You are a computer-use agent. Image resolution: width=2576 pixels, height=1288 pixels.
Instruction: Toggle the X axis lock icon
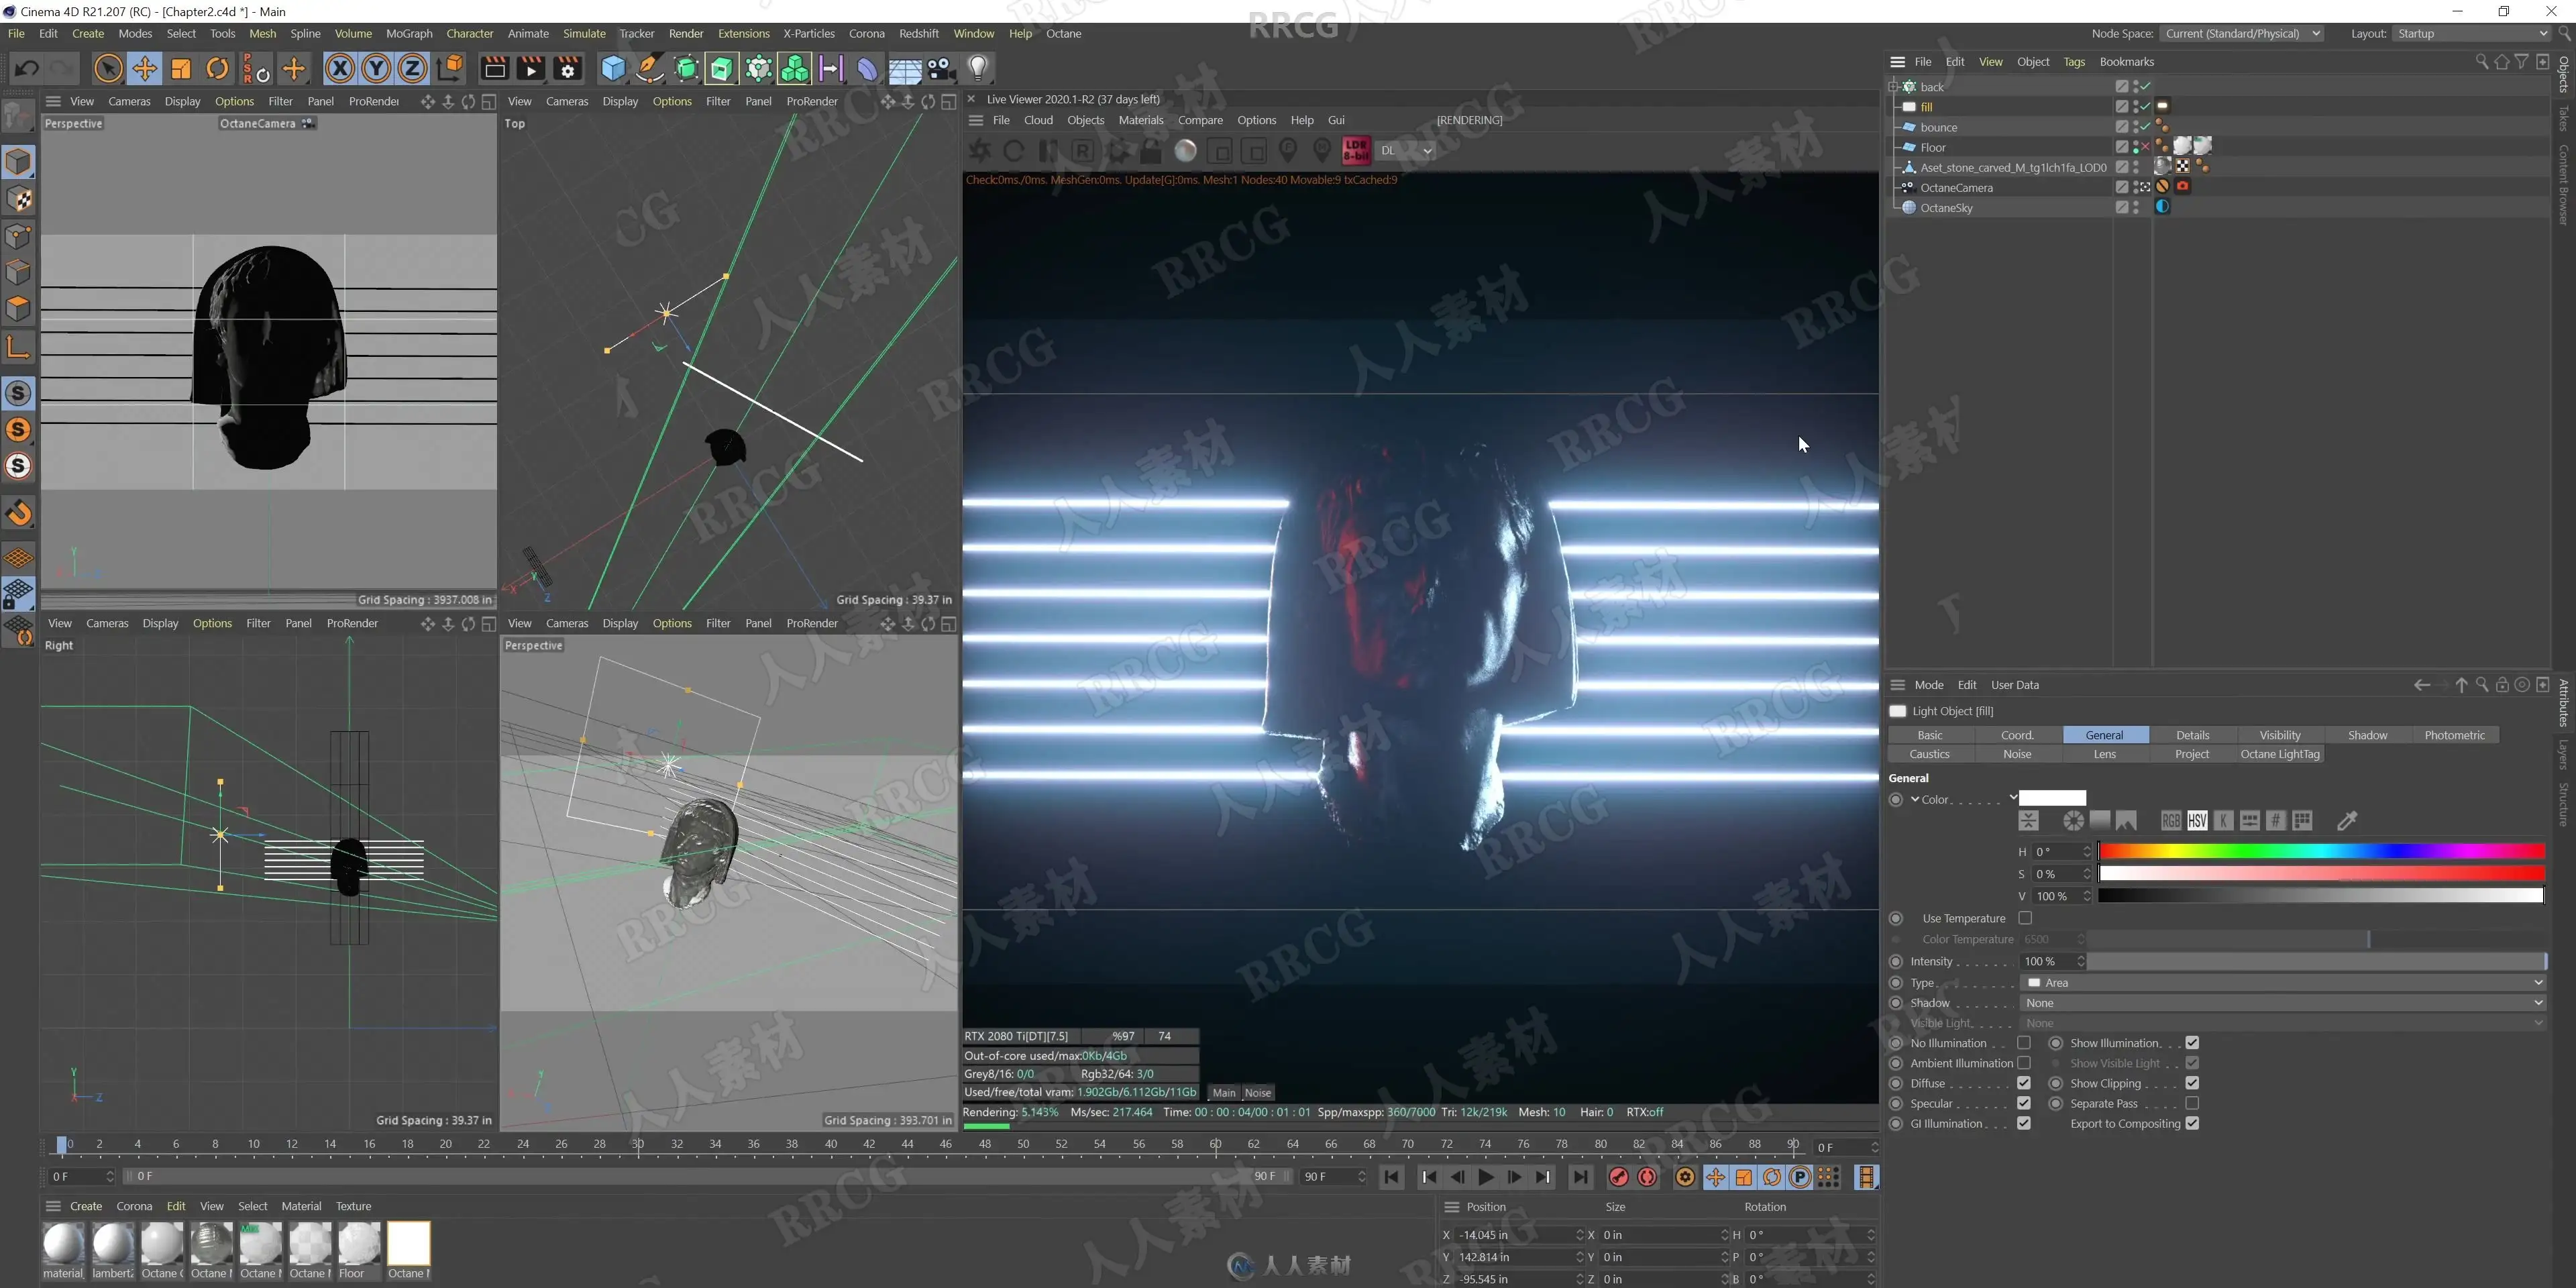click(340, 69)
